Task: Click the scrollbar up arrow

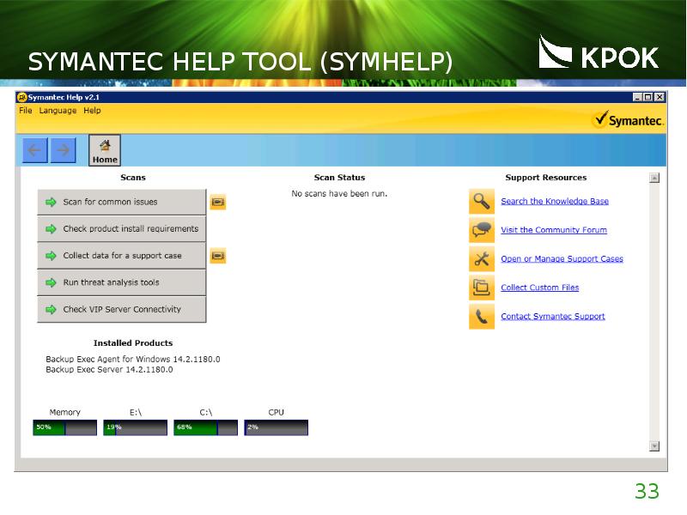Action: pos(654,178)
